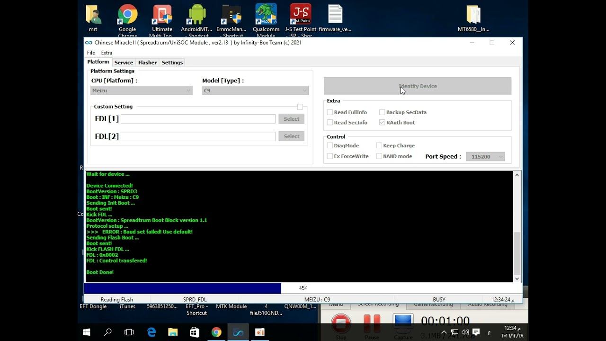Open Microsoft Store from taskbar
The image size is (606, 341).
pos(195,332)
